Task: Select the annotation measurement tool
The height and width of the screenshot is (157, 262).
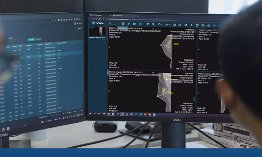Action: pos(167,25)
